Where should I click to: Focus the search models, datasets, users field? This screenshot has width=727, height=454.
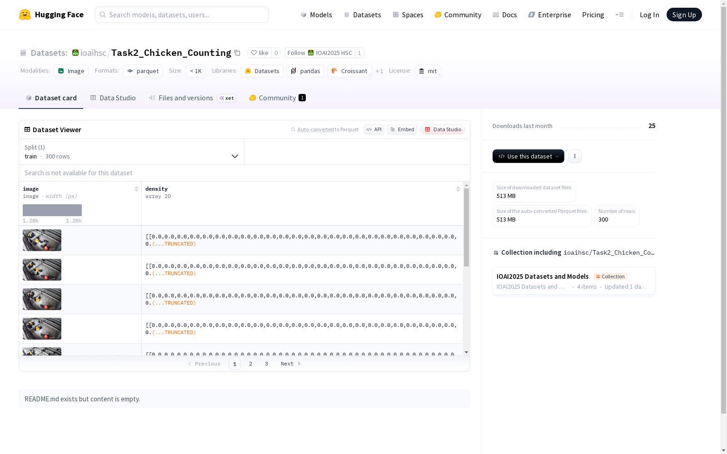coord(182,15)
